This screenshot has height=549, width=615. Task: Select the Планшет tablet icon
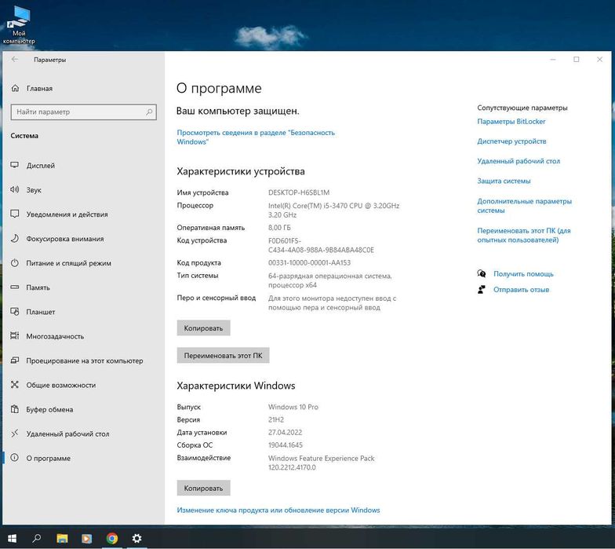pyautogui.click(x=14, y=311)
